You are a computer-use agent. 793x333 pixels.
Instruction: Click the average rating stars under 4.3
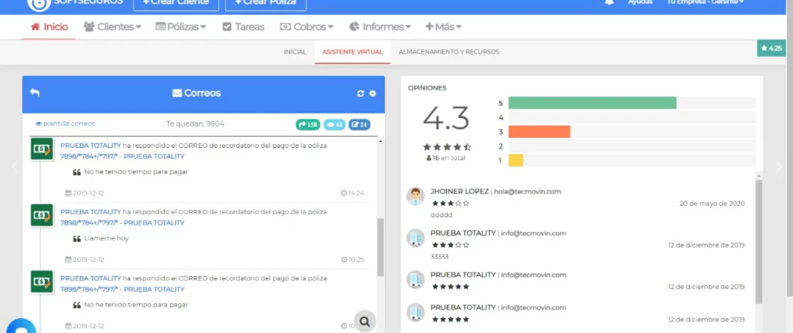click(x=446, y=147)
